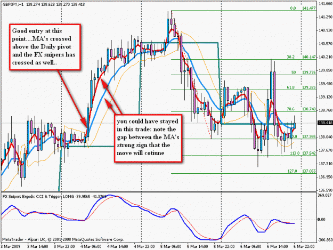The width and height of the screenshot is (333, 250).
Task: Click the 3 Mar 22:00 time label
Action: point(64,247)
